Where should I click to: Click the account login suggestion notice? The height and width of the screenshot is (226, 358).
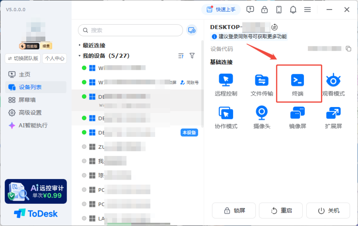[249, 36]
